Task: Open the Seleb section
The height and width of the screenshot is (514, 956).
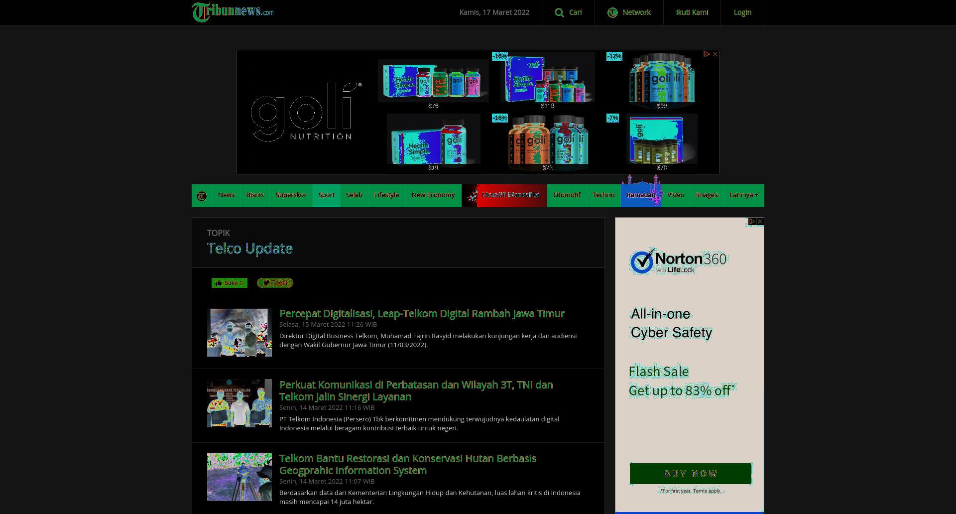Action: click(354, 195)
